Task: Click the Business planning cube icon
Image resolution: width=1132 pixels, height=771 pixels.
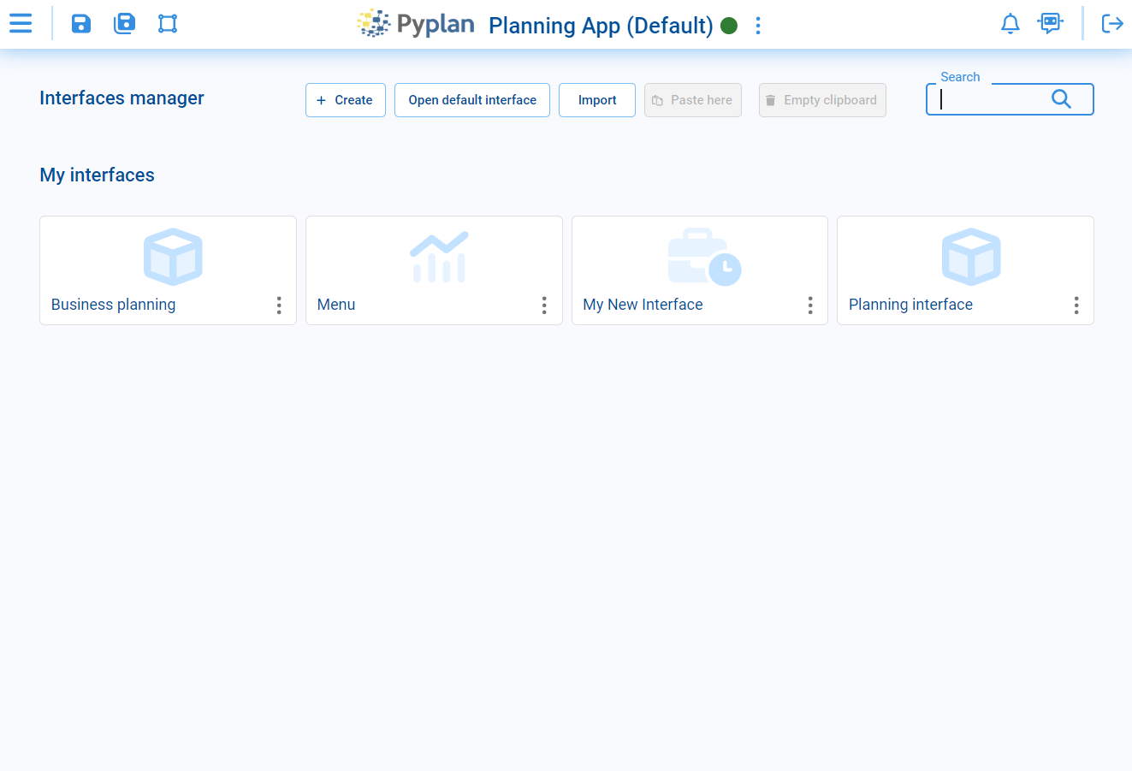Action: coord(173,257)
